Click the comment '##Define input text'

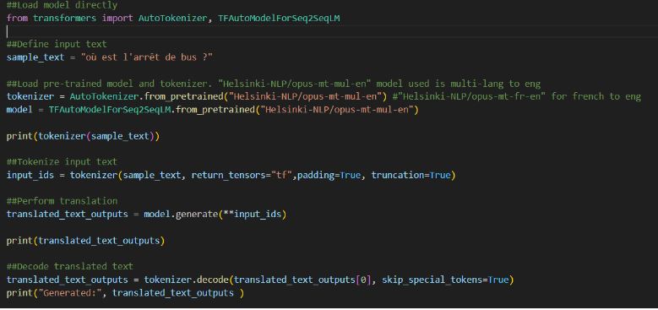57,45
